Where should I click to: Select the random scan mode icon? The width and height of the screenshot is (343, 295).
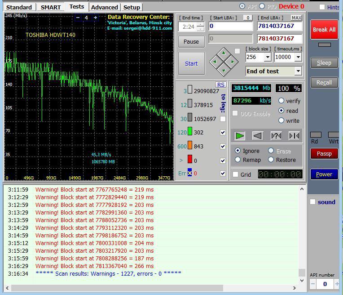[276, 135]
